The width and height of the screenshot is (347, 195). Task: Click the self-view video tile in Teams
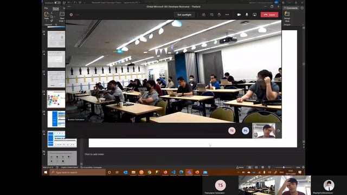click(x=264, y=131)
